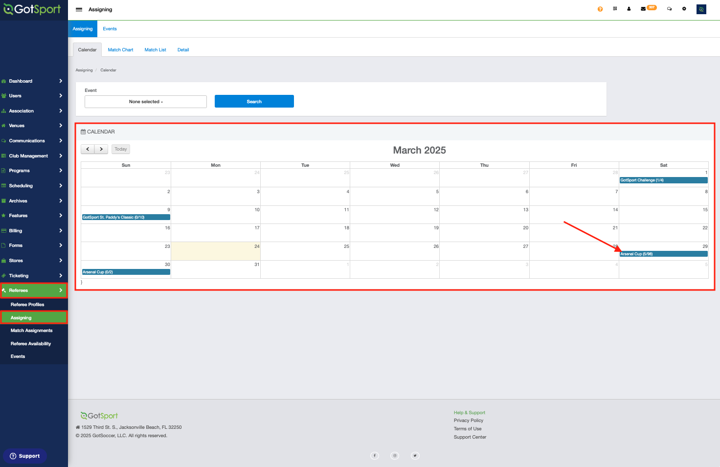Click the Users sidebar icon

point(4,96)
